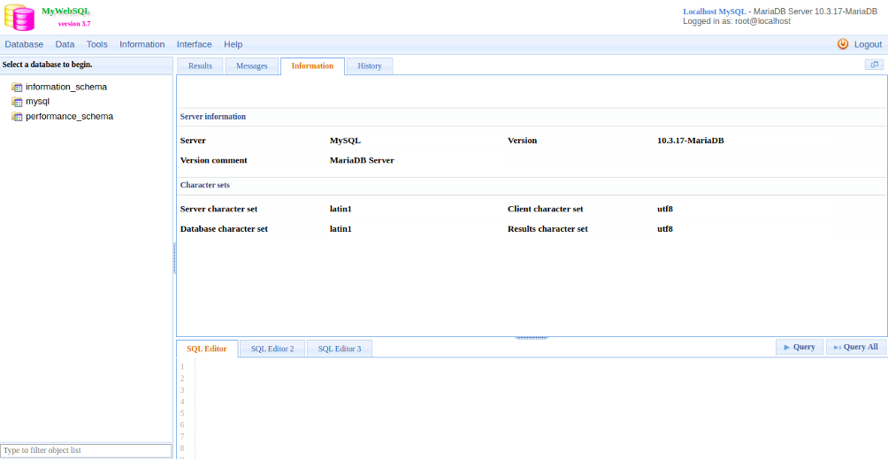Viewport: 888px width, 460px height.
Task: Click the filter object list field
Action: (86, 450)
